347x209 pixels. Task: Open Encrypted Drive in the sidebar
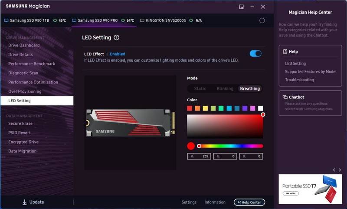[x=23, y=142]
